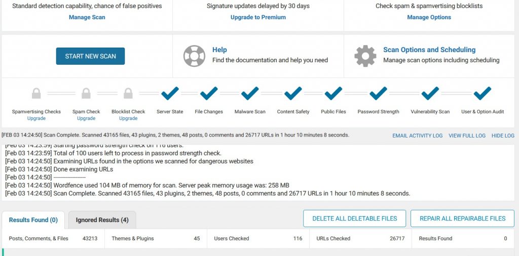Hide the activity log

click(503, 136)
